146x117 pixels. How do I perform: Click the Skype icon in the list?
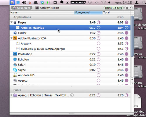(x=15, y=70)
